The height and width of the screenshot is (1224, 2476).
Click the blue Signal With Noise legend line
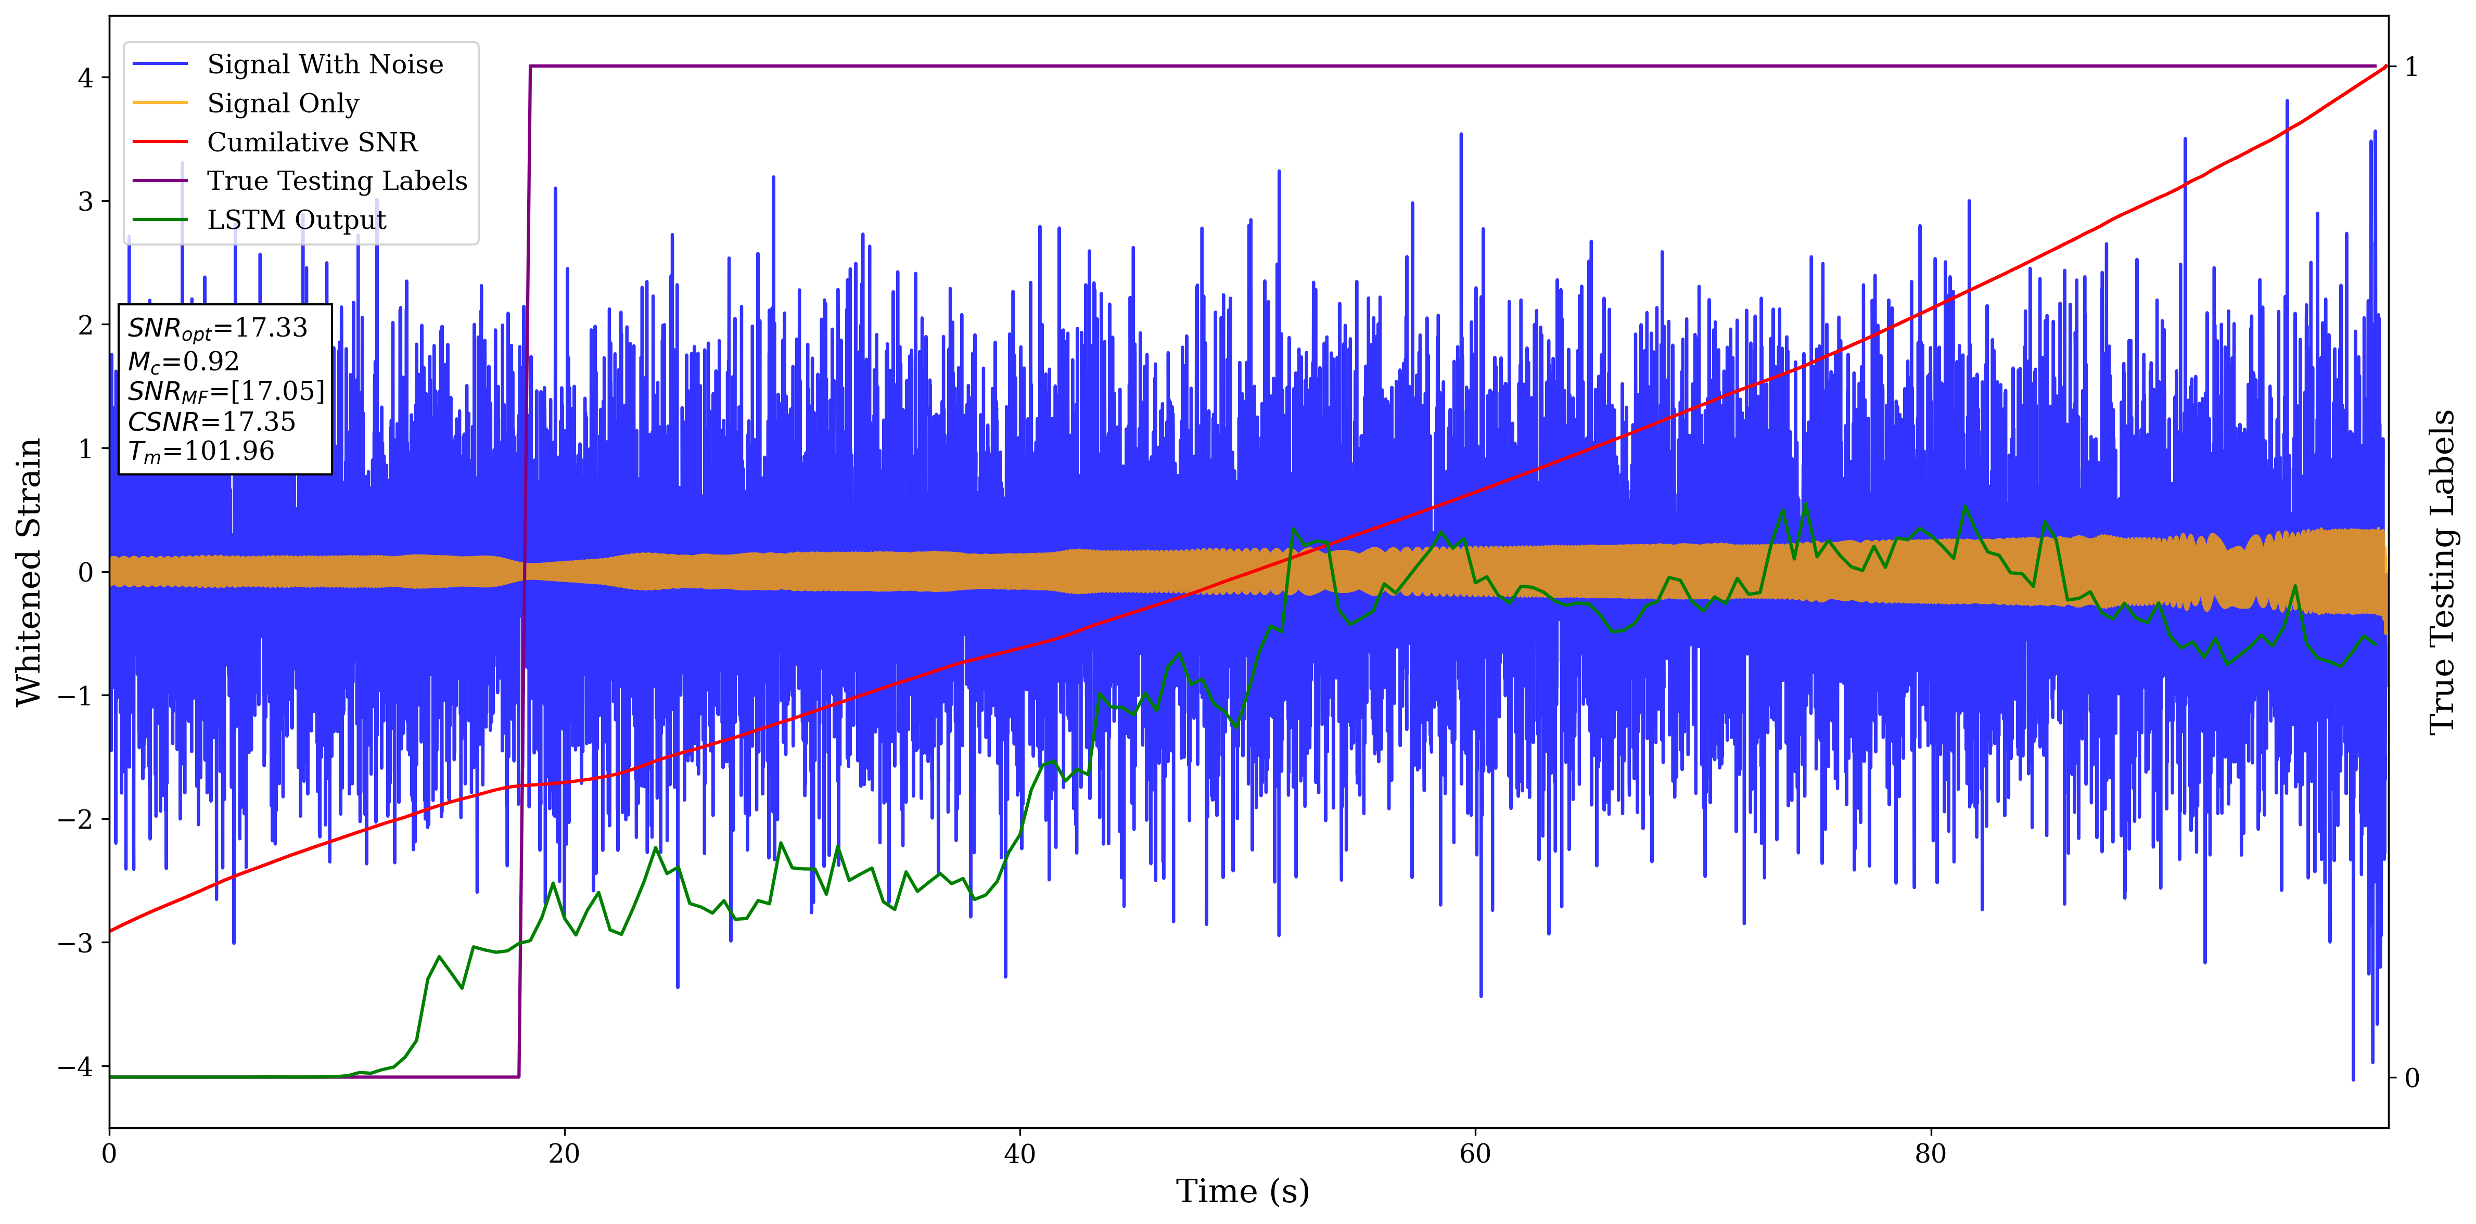pos(160,65)
